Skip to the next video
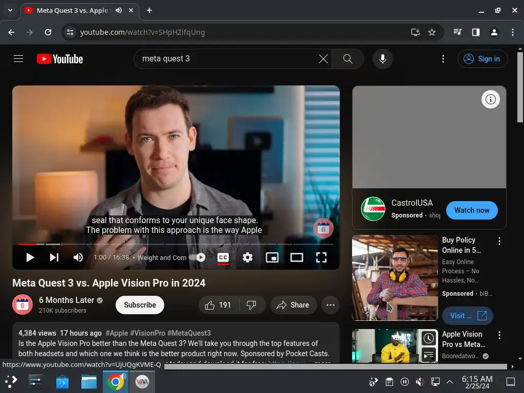 tap(54, 257)
